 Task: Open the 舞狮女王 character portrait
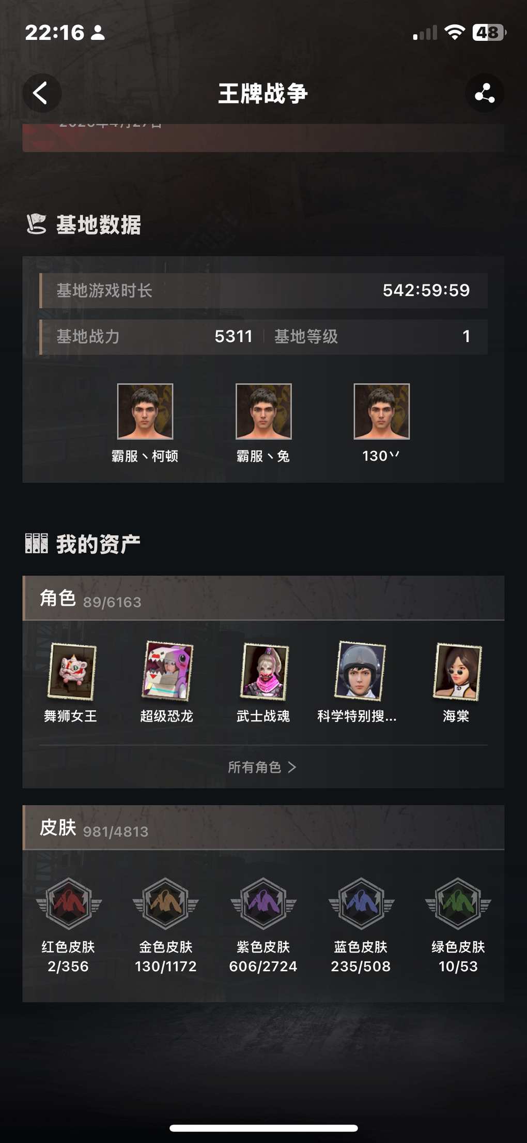(x=72, y=672)
